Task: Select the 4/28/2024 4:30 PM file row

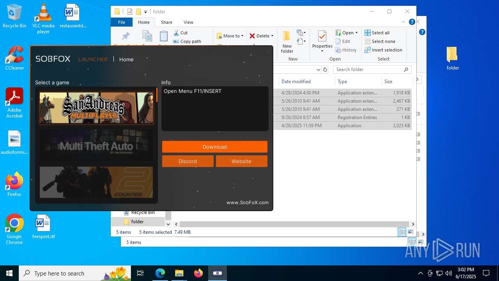Action: click(x=342, y=93)
